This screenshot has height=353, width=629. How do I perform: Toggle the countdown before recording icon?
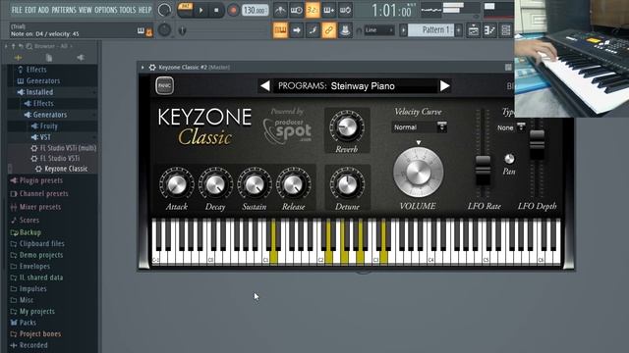[x=313, y=11]
